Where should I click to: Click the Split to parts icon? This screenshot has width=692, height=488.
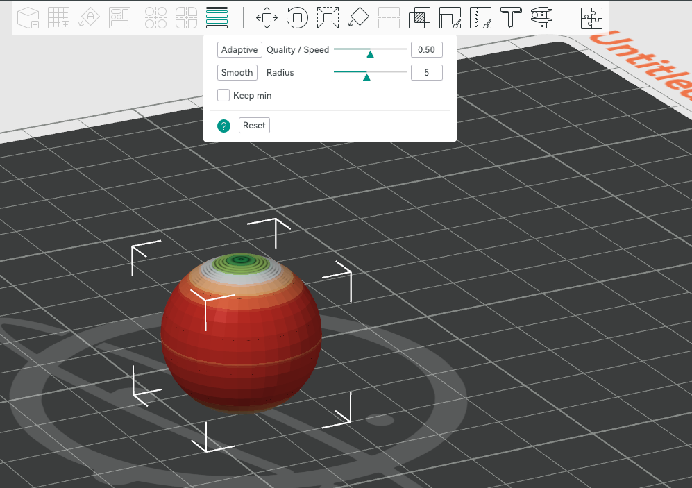pos(186,18)
